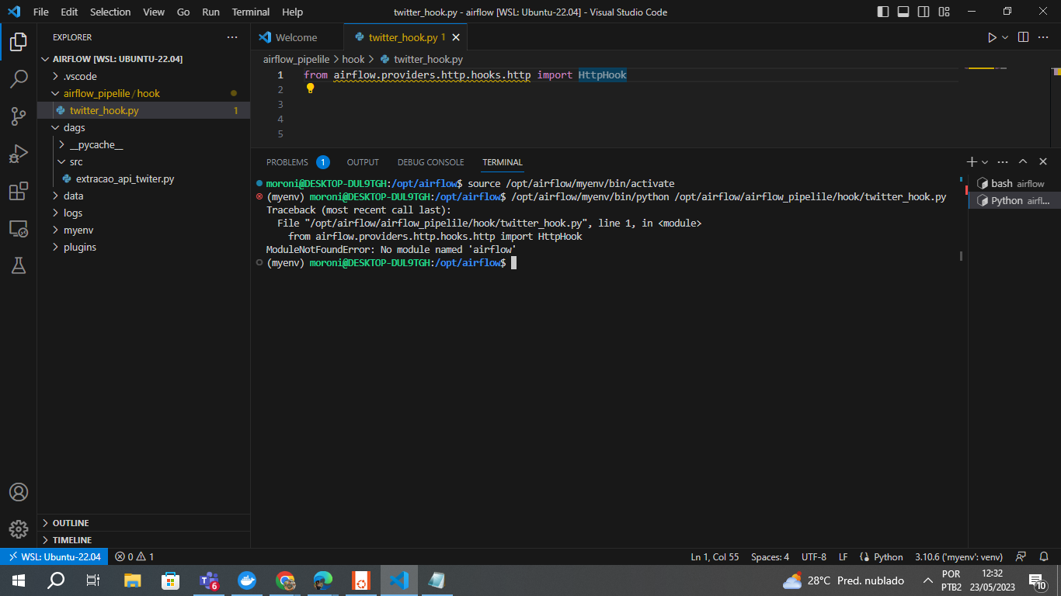Show code actions from the lightbulb

(x=310, y=88)
